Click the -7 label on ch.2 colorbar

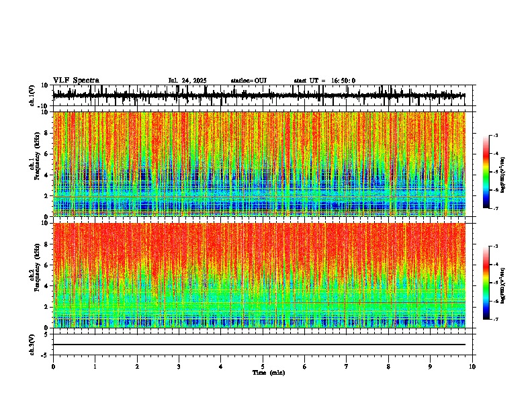coord(496,319)
